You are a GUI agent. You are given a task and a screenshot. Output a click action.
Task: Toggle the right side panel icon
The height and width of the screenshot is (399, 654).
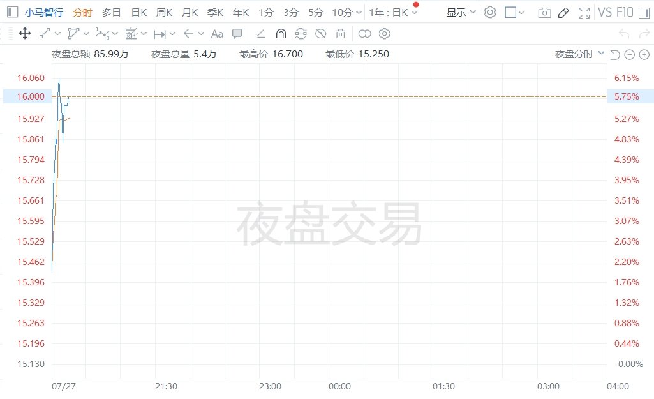point(644,13)
